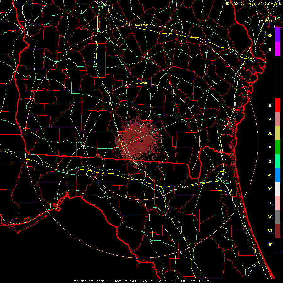
Task: Click the UK legend label
Action: coord(270,49)
